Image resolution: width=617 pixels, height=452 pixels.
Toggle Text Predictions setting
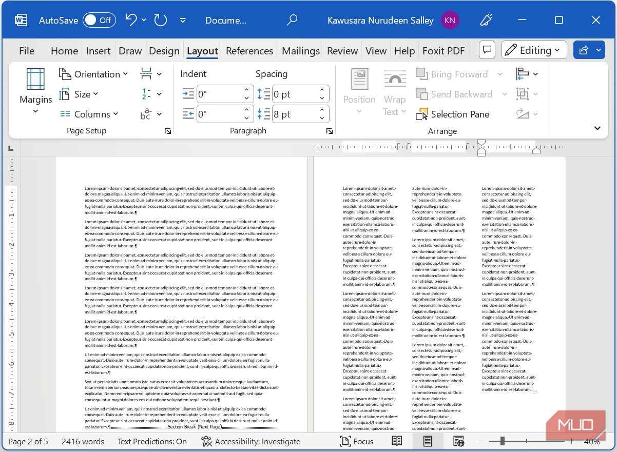coord(152,441)
